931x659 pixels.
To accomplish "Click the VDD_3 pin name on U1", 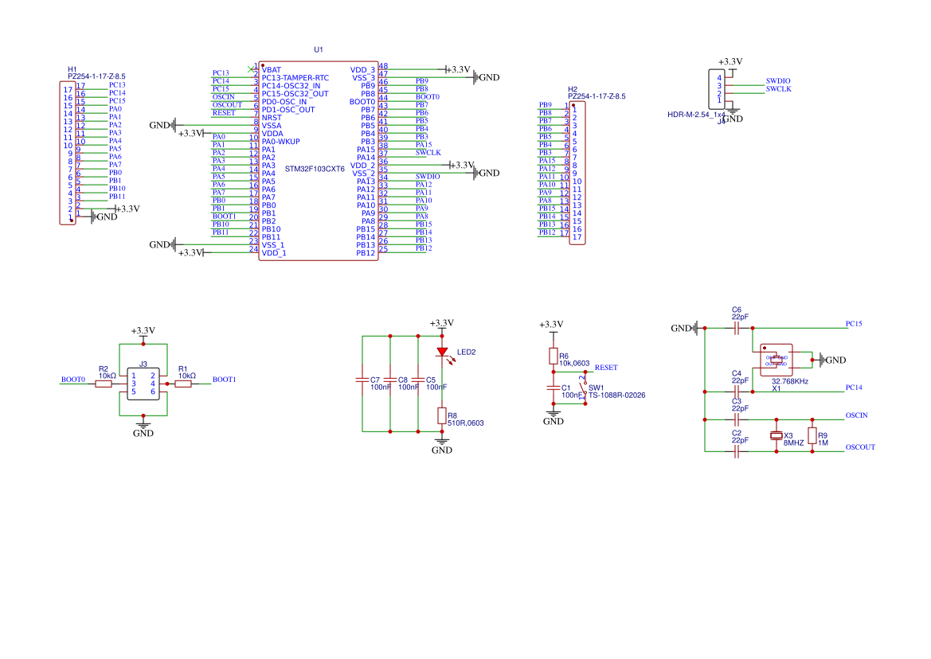I will (x=363, y=70).
